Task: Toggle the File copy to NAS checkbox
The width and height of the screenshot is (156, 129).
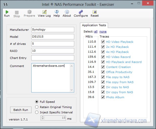Action: (x=103, y=77)
